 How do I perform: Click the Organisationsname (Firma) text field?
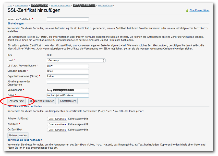pos(68,76)
